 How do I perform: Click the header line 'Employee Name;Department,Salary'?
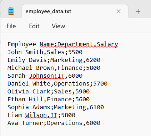pos(63,44)
